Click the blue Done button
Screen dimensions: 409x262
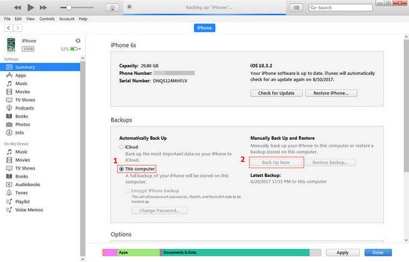tap(378, 253)
